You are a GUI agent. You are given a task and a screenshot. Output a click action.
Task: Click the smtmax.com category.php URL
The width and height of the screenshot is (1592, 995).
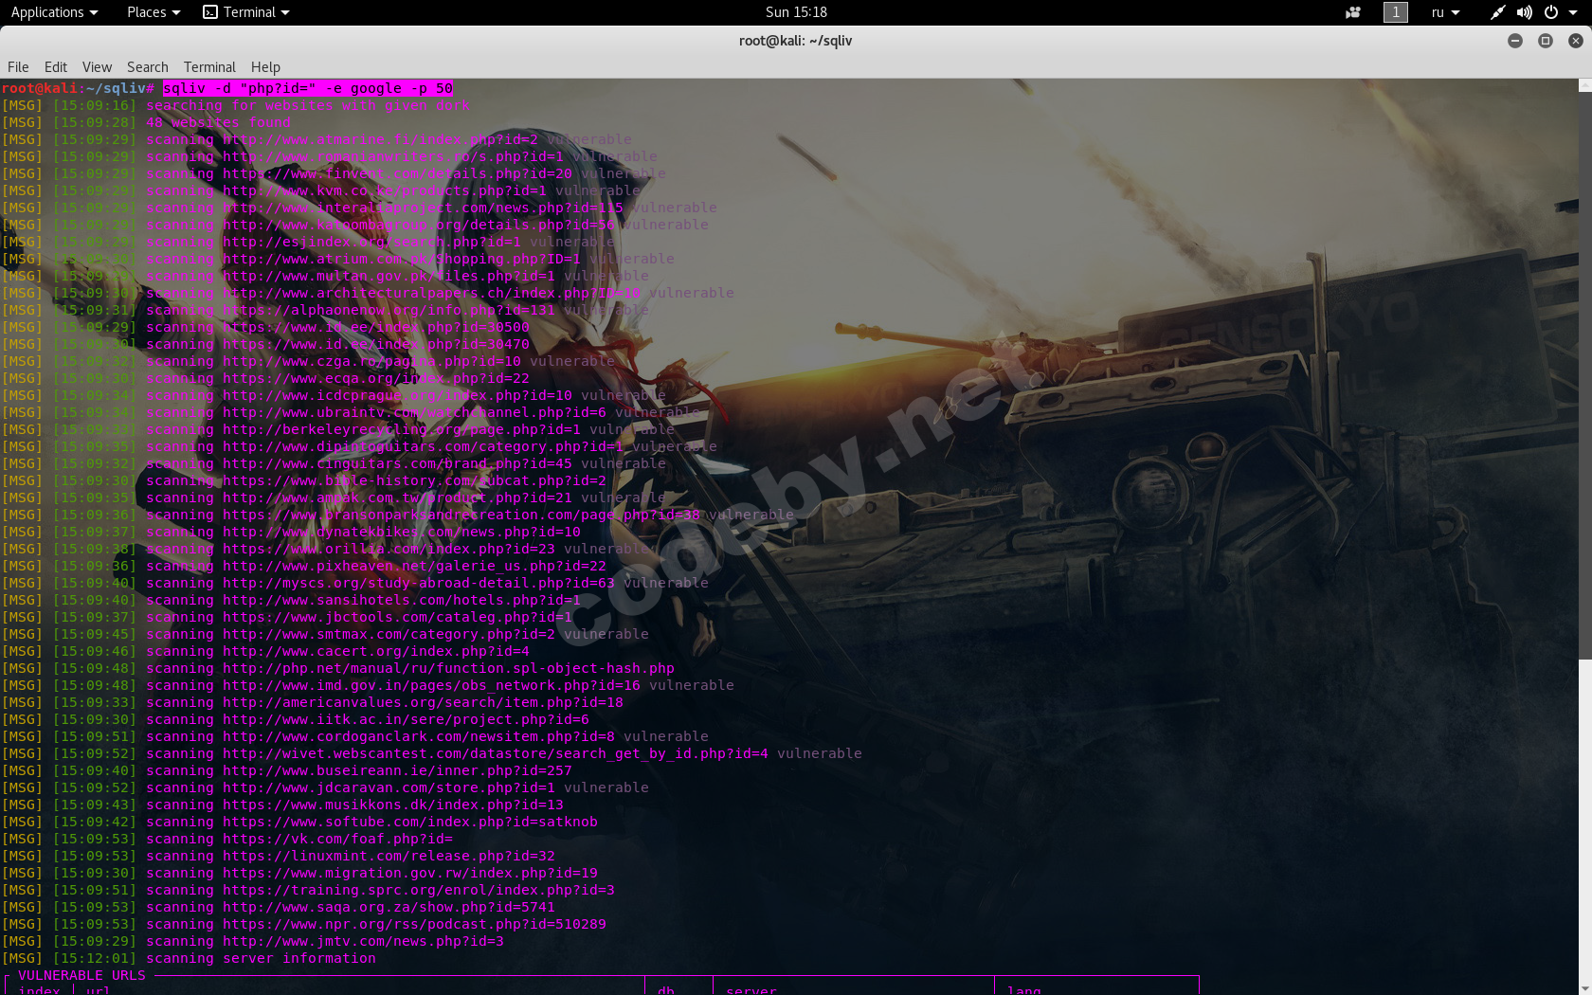(389, 634)
